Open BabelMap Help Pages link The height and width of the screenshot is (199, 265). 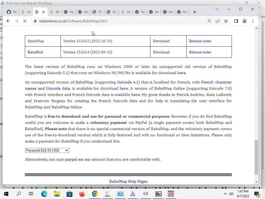(128, 181)
